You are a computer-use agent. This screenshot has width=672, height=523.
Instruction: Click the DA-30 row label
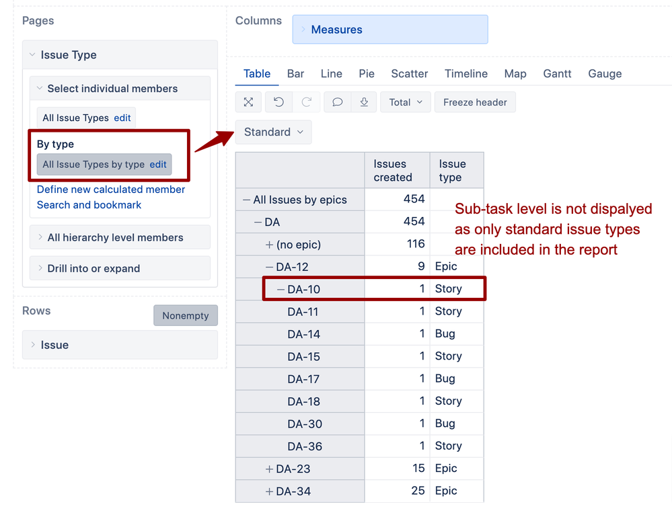[x=305, y=424]
